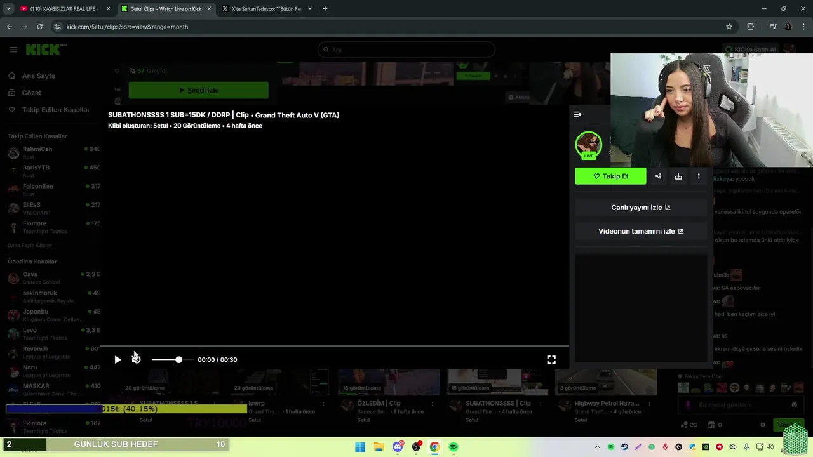Open recommended channel Revanch
813x457 pixels.
[x=53, y=352]
